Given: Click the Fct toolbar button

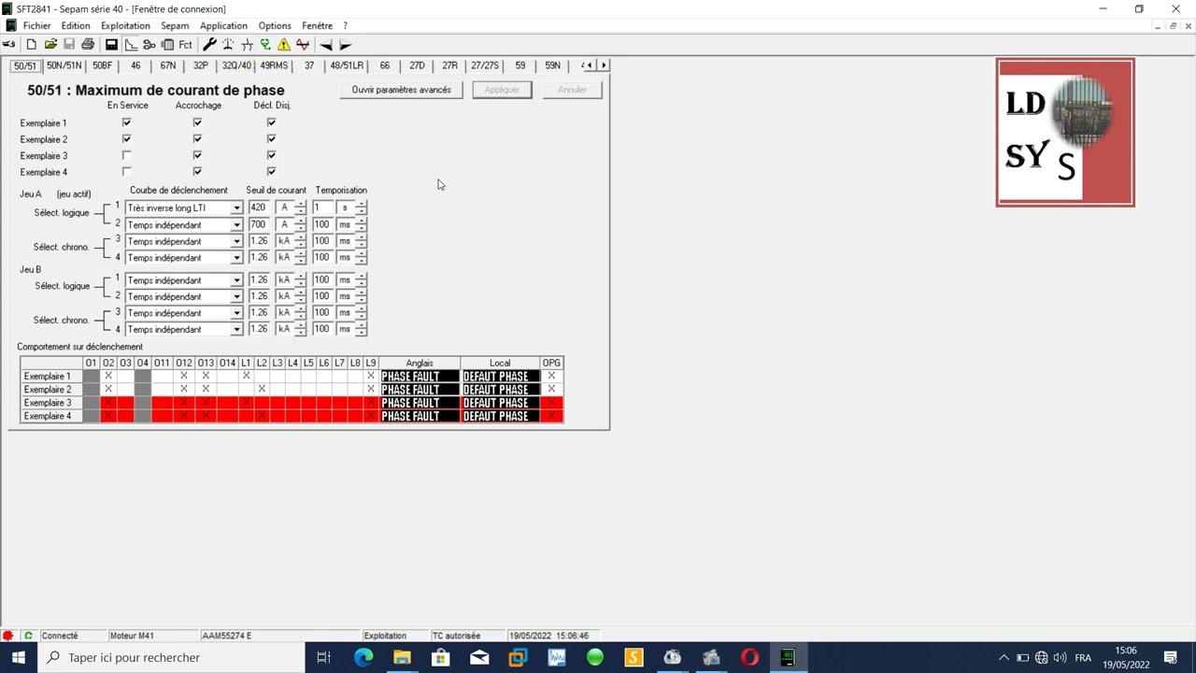Looking at the screenshot, I should tap(185, 45).
